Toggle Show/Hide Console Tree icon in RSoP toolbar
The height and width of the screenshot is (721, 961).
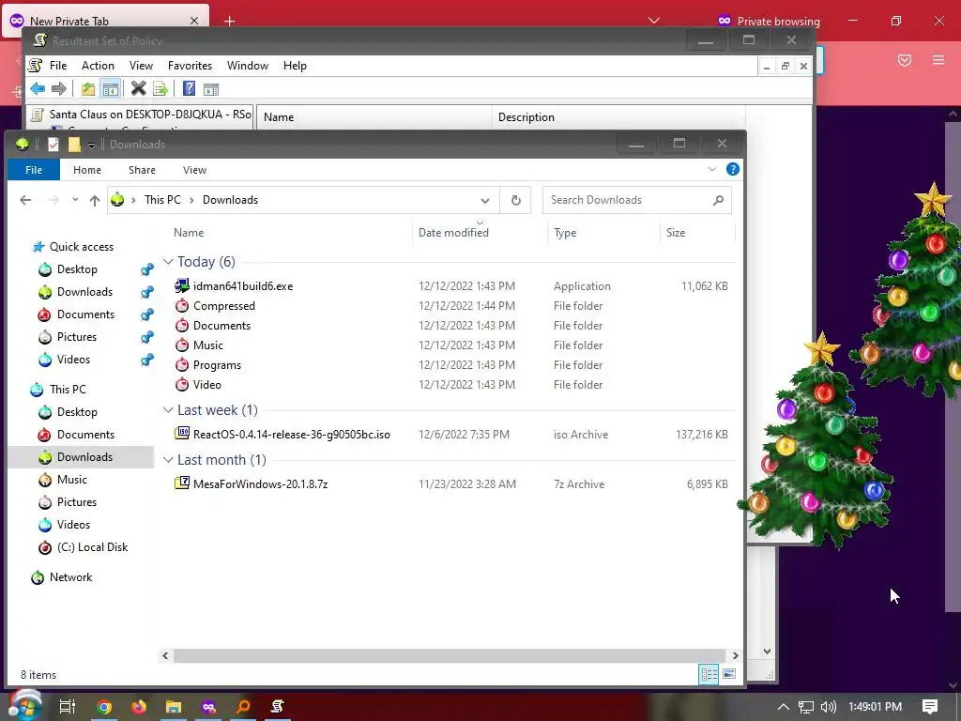(x=111, y=89)
